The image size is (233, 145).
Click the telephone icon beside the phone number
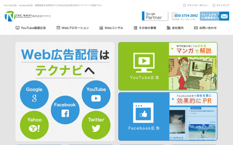(174, 15)
